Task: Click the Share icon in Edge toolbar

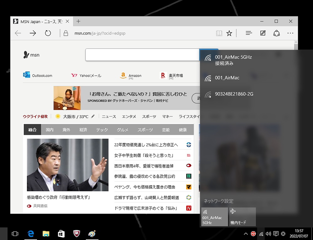Action: point(276,33)
